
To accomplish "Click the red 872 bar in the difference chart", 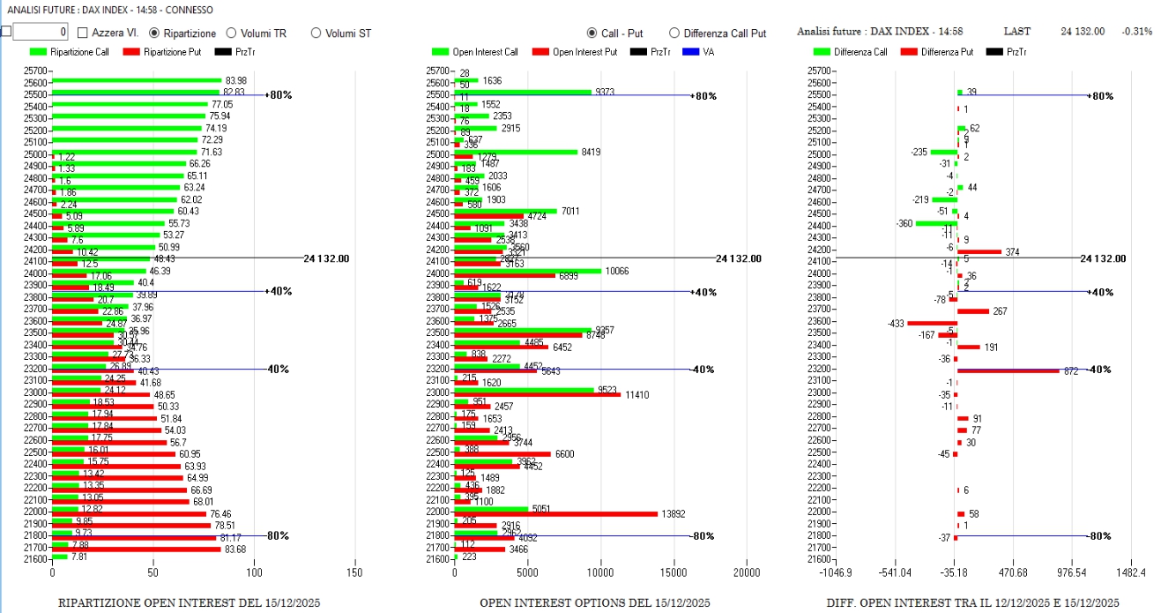I will [1008, 370].
